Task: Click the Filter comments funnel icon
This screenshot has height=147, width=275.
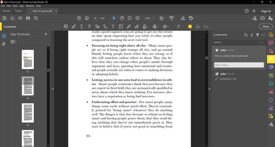Action: click(x=257, y=35)
